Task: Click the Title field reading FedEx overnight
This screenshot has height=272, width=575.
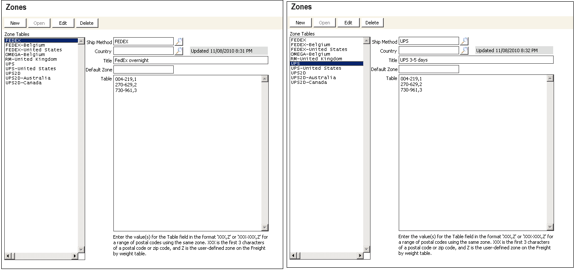Action: pos(191,60)
